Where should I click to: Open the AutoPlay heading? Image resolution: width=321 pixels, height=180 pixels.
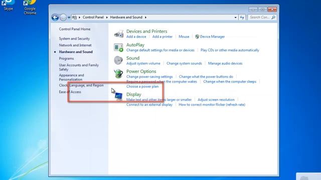pyautogui.click(x=135, y=44)
